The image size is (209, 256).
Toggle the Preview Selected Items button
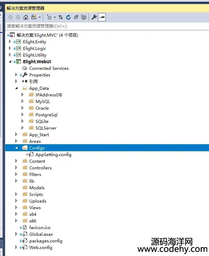(x=102, y=17)
